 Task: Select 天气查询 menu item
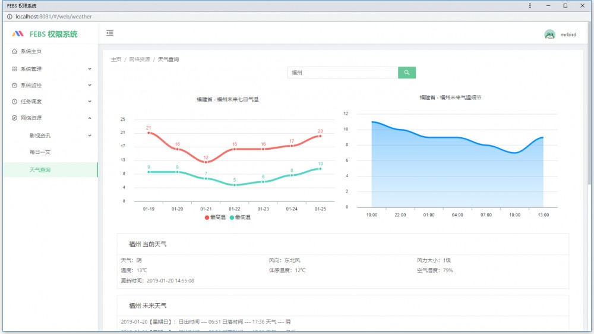pos(50,170)
